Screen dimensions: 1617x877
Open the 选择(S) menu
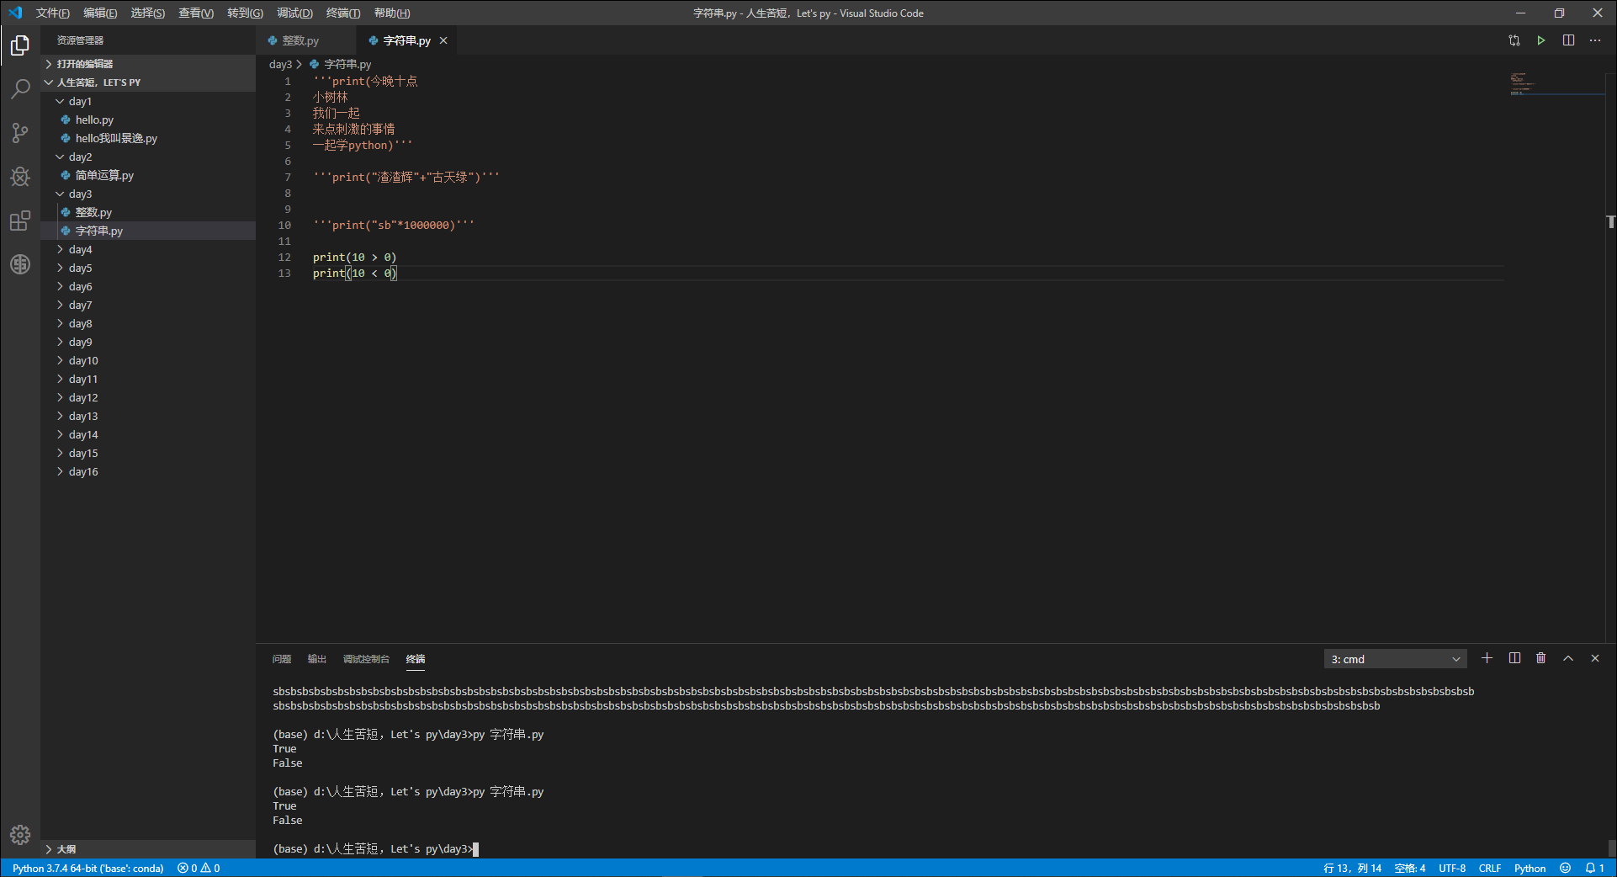(x=148, y=13)
